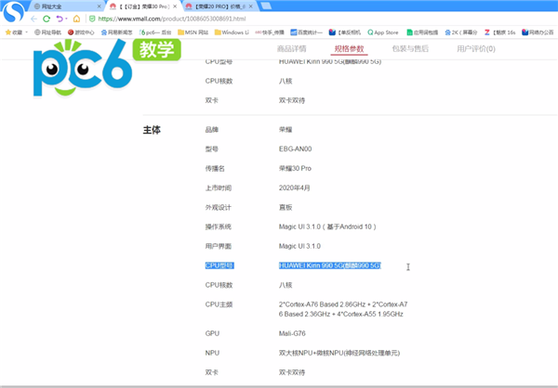The height and width of the screenshot is (388, 558).
Task: Close the 荣耀30 Pro tab
Action: [x=175, y=6]
